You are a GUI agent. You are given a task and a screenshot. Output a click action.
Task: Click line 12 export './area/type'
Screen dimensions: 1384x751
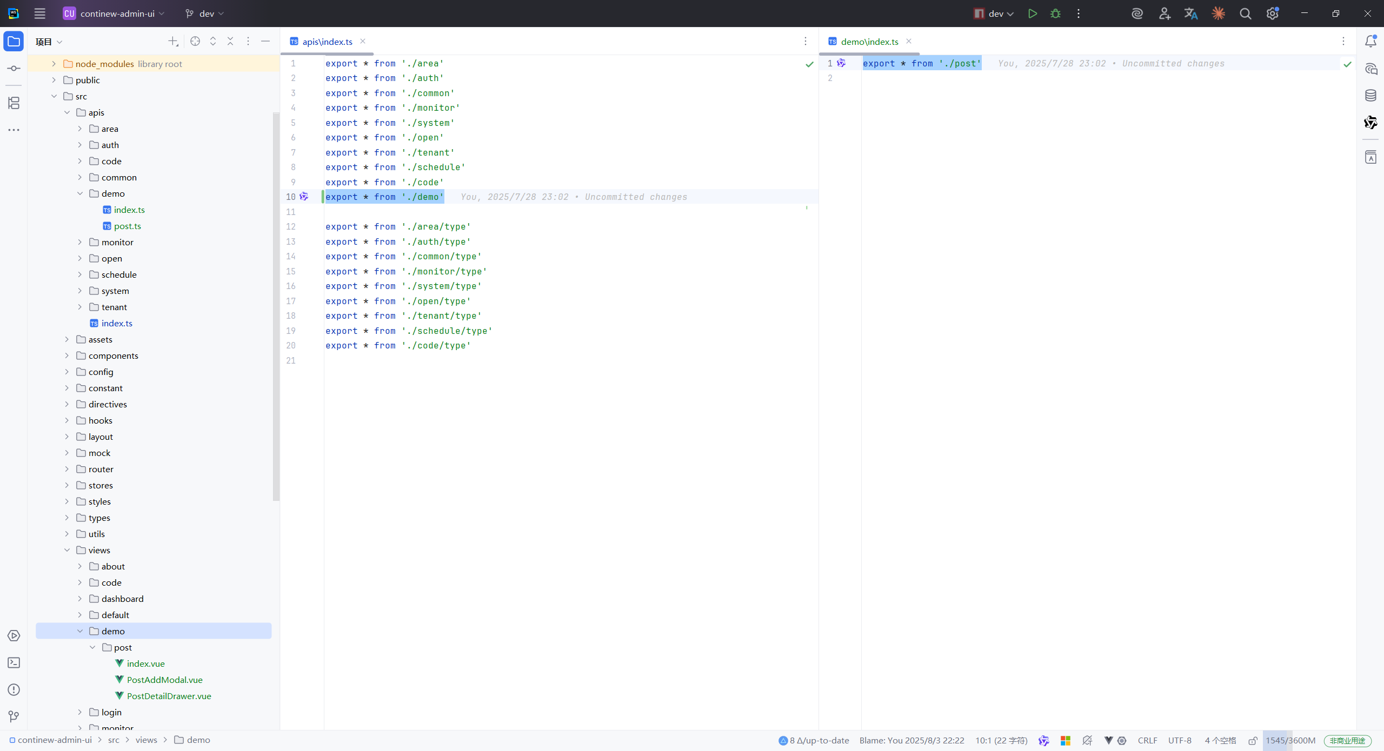[x=398, y=226]
